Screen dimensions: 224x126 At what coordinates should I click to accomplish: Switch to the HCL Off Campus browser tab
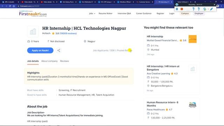tap(106, 2)
